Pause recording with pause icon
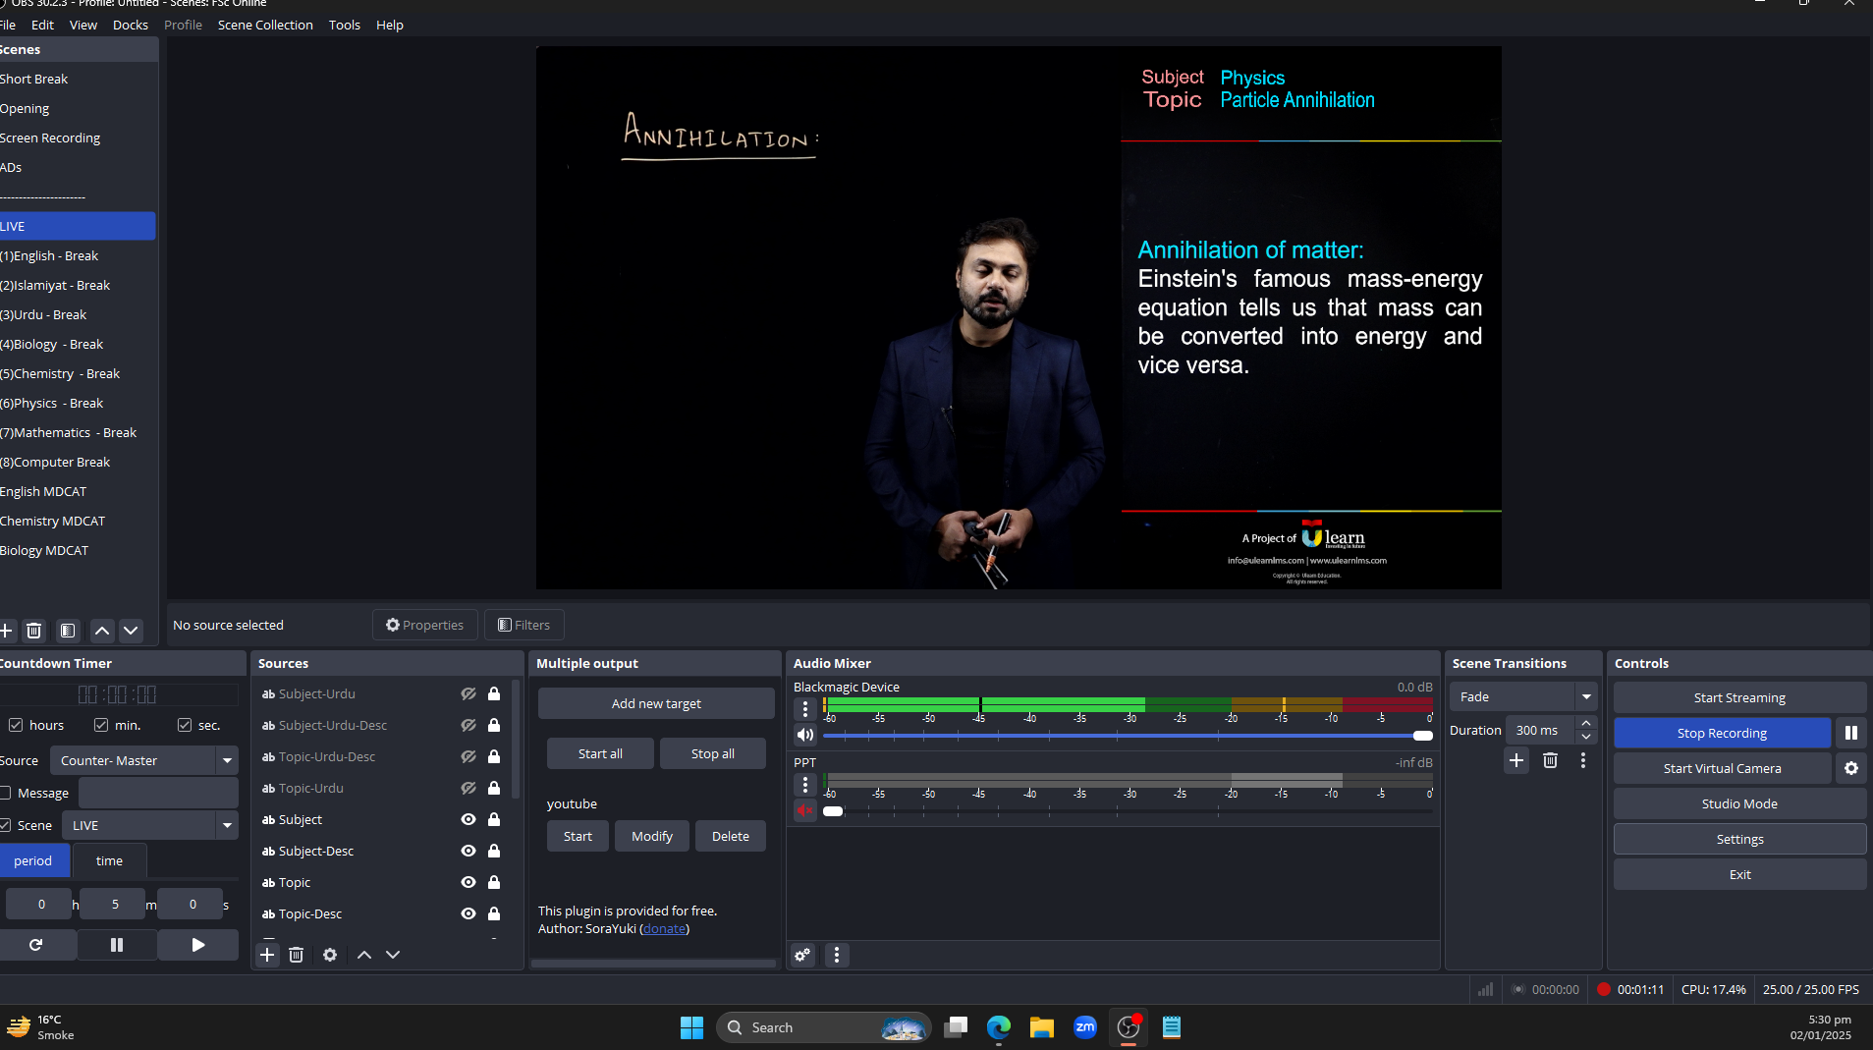1873x1050 pixels. tap(1851, 733)
